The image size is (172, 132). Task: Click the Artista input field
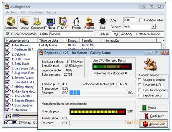click(71, 34)
